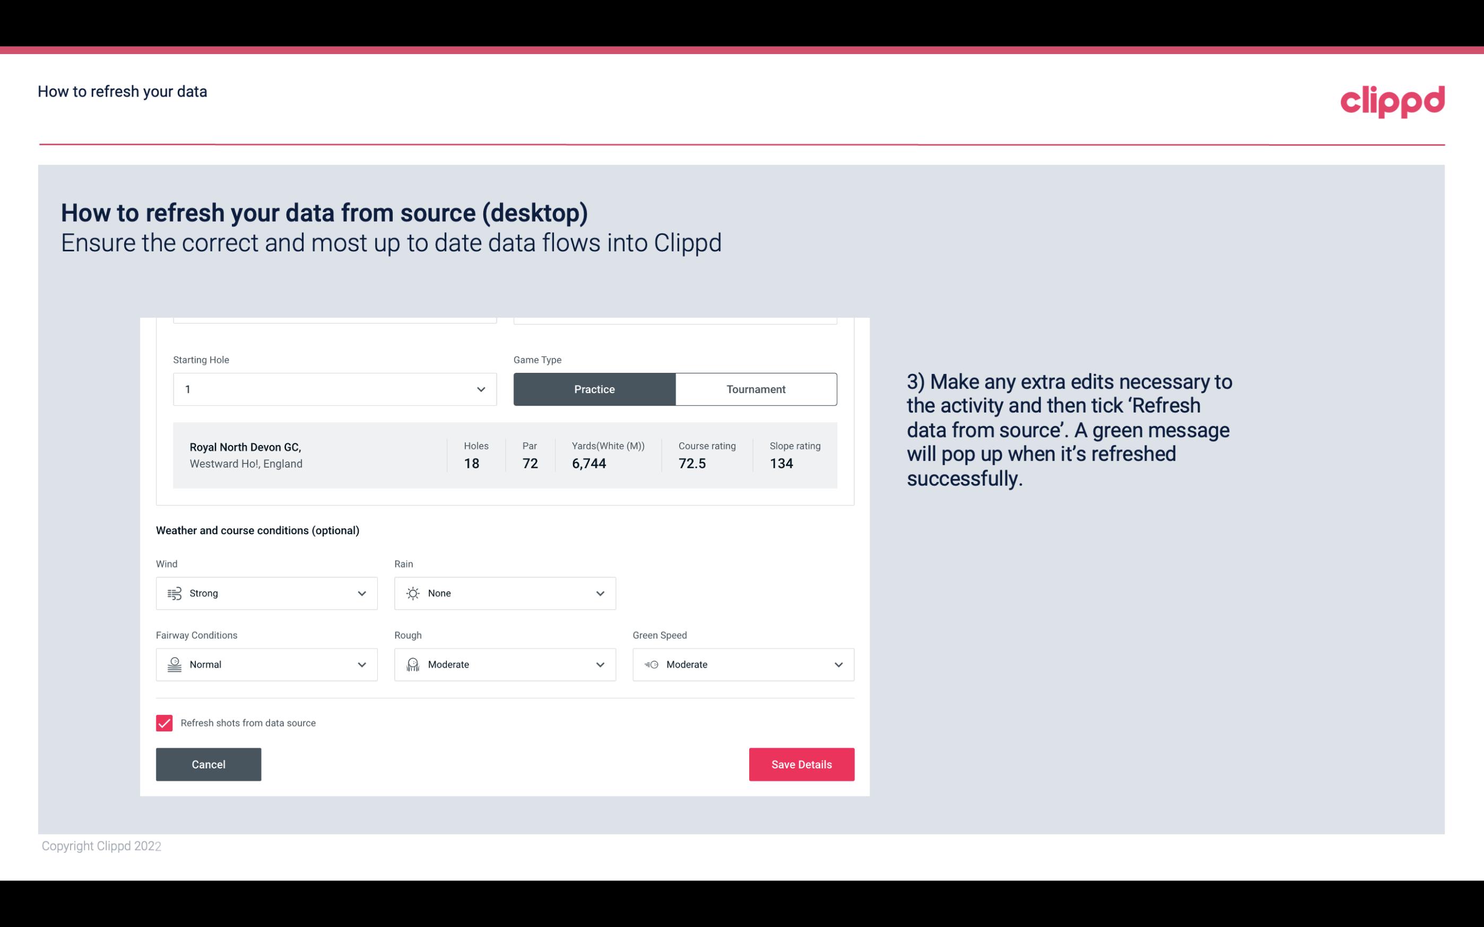Click the starting hole dropdown arrow icon
Screen dimensions: 1484x927
(480, 389)
